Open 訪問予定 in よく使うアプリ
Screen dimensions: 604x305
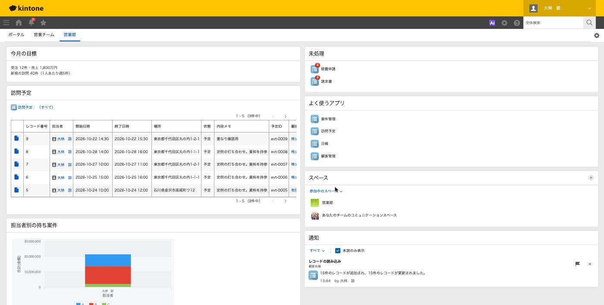(x=328, y=131)
